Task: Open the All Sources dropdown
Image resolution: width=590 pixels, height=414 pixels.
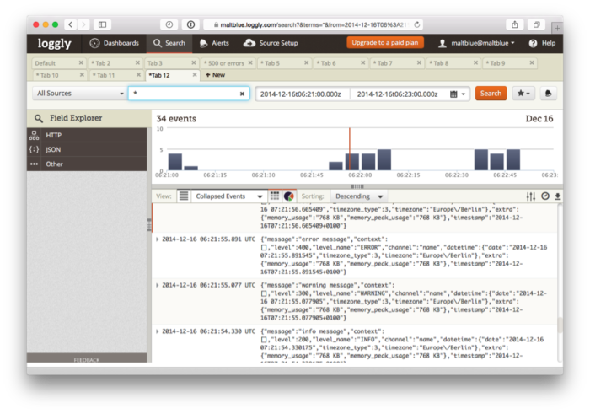Action: pos(79,94)
